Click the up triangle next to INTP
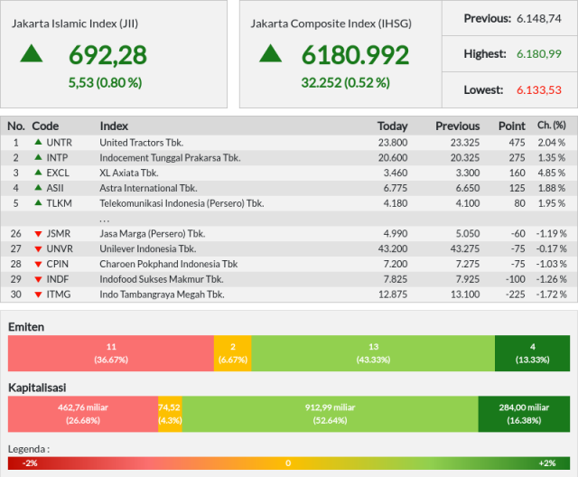Viewport: 578px width, 477px height. (38, 157)
